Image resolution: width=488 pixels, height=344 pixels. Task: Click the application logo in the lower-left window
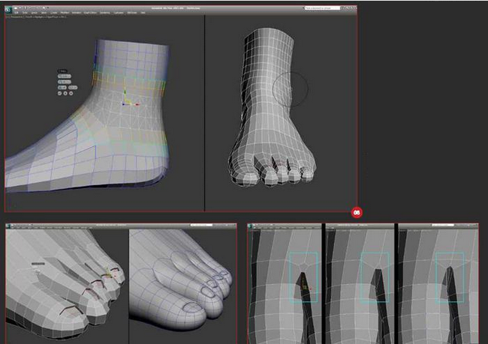coord(8,226)
